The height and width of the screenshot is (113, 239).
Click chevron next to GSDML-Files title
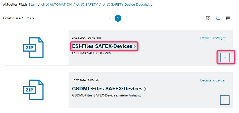pos(145,89)
